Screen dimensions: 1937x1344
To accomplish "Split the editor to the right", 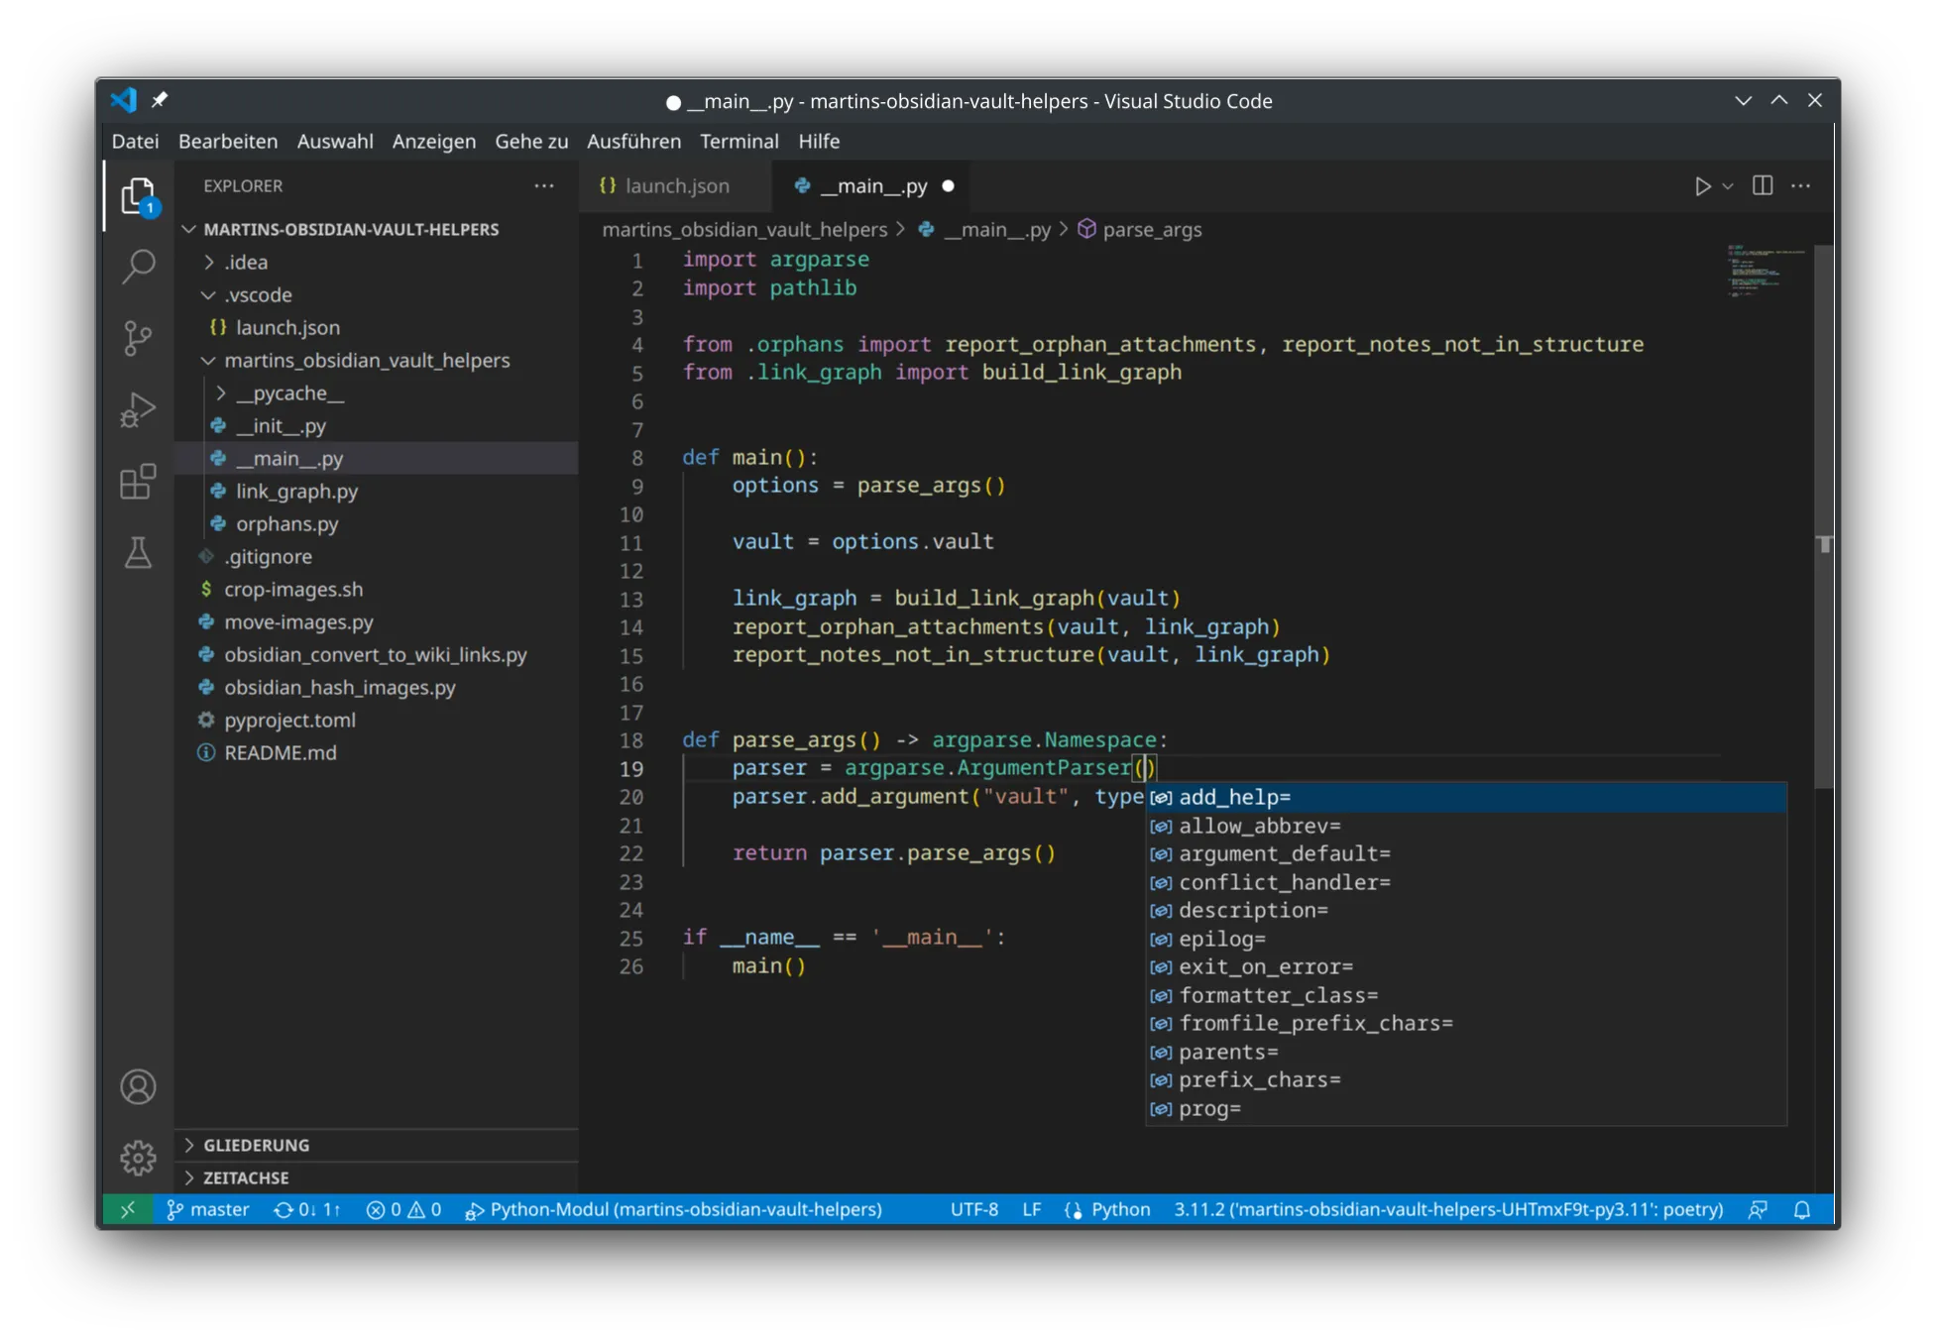I will point(1763,186).
